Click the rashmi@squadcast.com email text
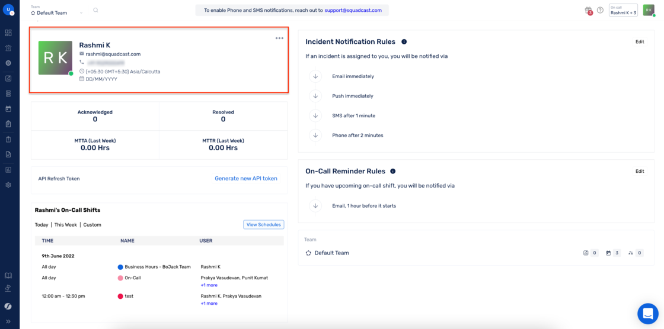 (113, 54)
